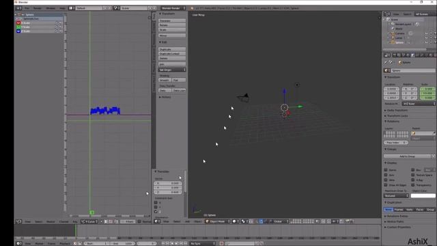This screenshot has height=246, width=437.
Task: Open the F-Curve mode dropdown
Action: (x=89, y=221)
